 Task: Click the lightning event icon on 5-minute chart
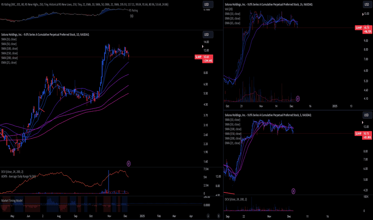293,191
